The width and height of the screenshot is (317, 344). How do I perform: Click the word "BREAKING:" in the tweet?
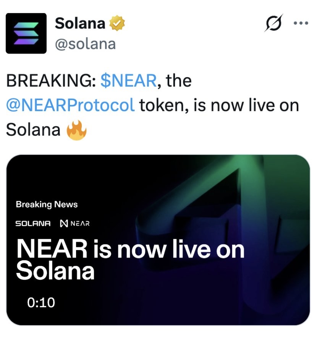point(51,81)
